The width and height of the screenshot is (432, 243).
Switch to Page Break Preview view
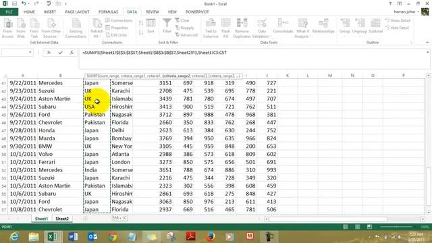(369, 227)
